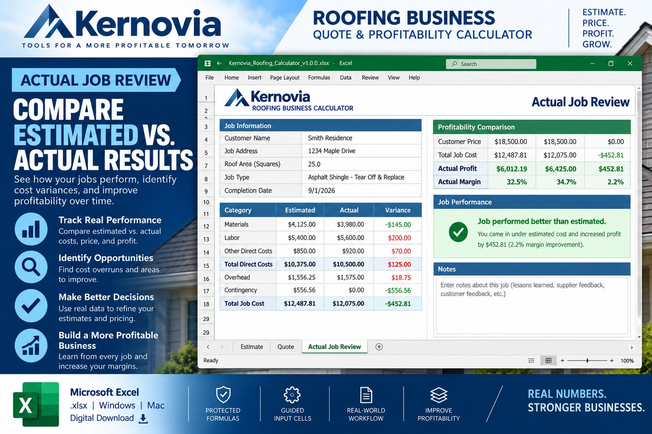Open the Page Layout menu
The width and height of the screenshot is (652, 434).
tap(285, 78)
